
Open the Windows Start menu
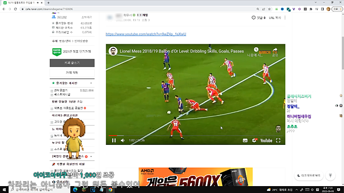4,190
